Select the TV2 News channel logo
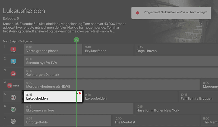The height and width of the screenshot is (127, 218). [x=13, y=86]
